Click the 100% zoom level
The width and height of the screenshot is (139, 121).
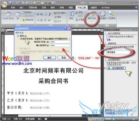click(x=108, y=119)
